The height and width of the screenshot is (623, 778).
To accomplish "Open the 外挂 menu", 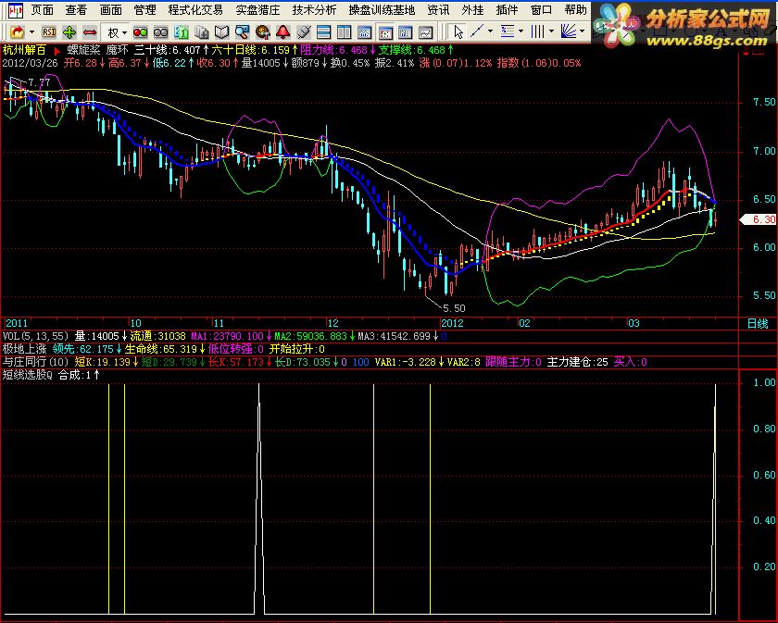I will pos(472,10).
